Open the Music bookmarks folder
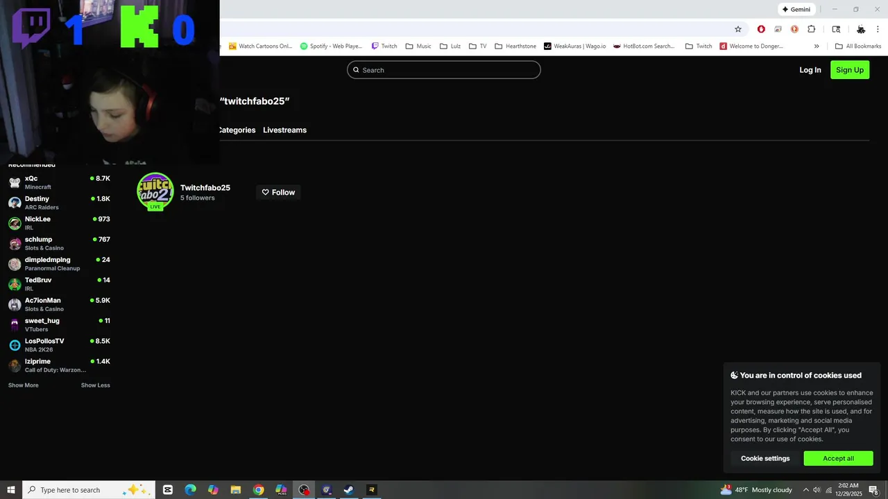Screen dimensions: 888x499 (418, 46)
